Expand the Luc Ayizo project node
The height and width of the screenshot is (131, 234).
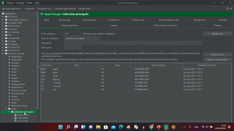click(3, 29)
